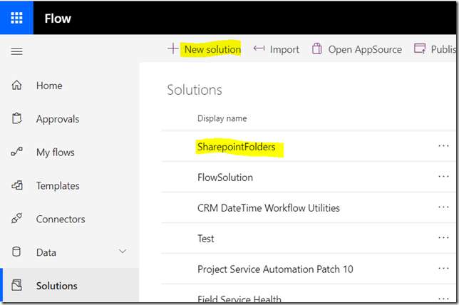Open more options for Project Service Automation Patch 10
The image size is (459, 305).
(443, 269)
